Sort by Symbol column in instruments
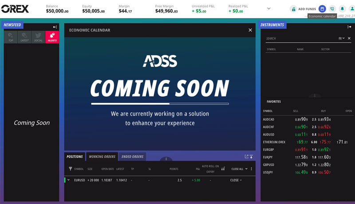This screenshot has height=204, width=355. [271, 49]
